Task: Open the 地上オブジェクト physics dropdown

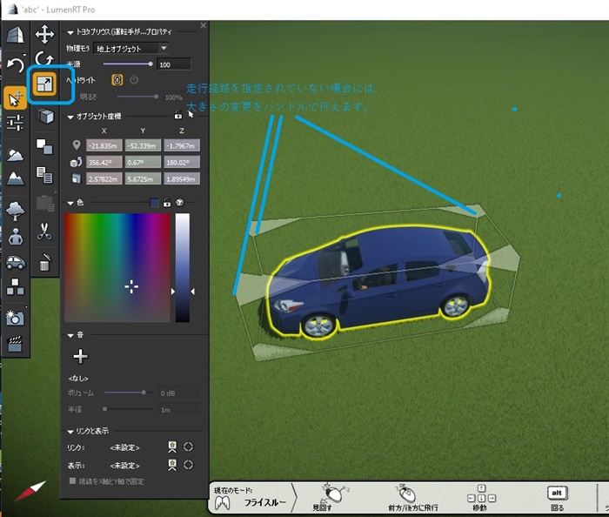Action: coord(131,49)
